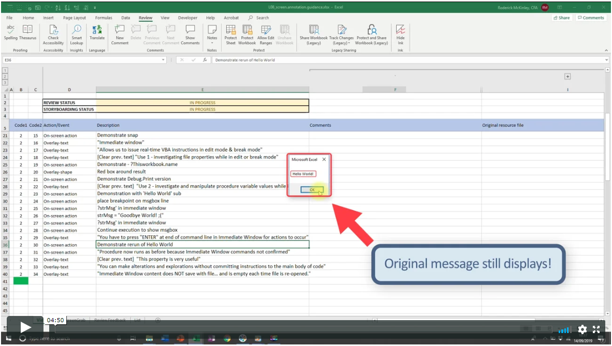The image size is (612, 346).
Task: Click Sort A to Z in Quick Access toolbar
Action: [58, 7]
